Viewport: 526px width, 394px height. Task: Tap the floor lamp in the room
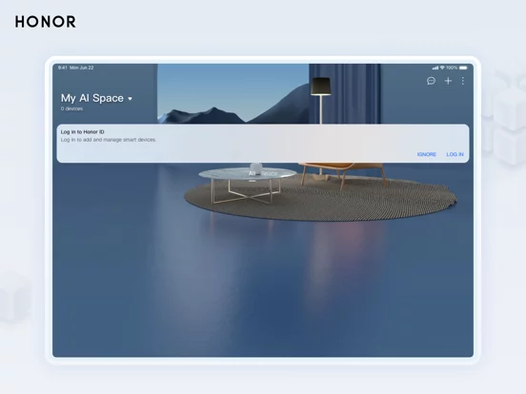click(321, 101)
